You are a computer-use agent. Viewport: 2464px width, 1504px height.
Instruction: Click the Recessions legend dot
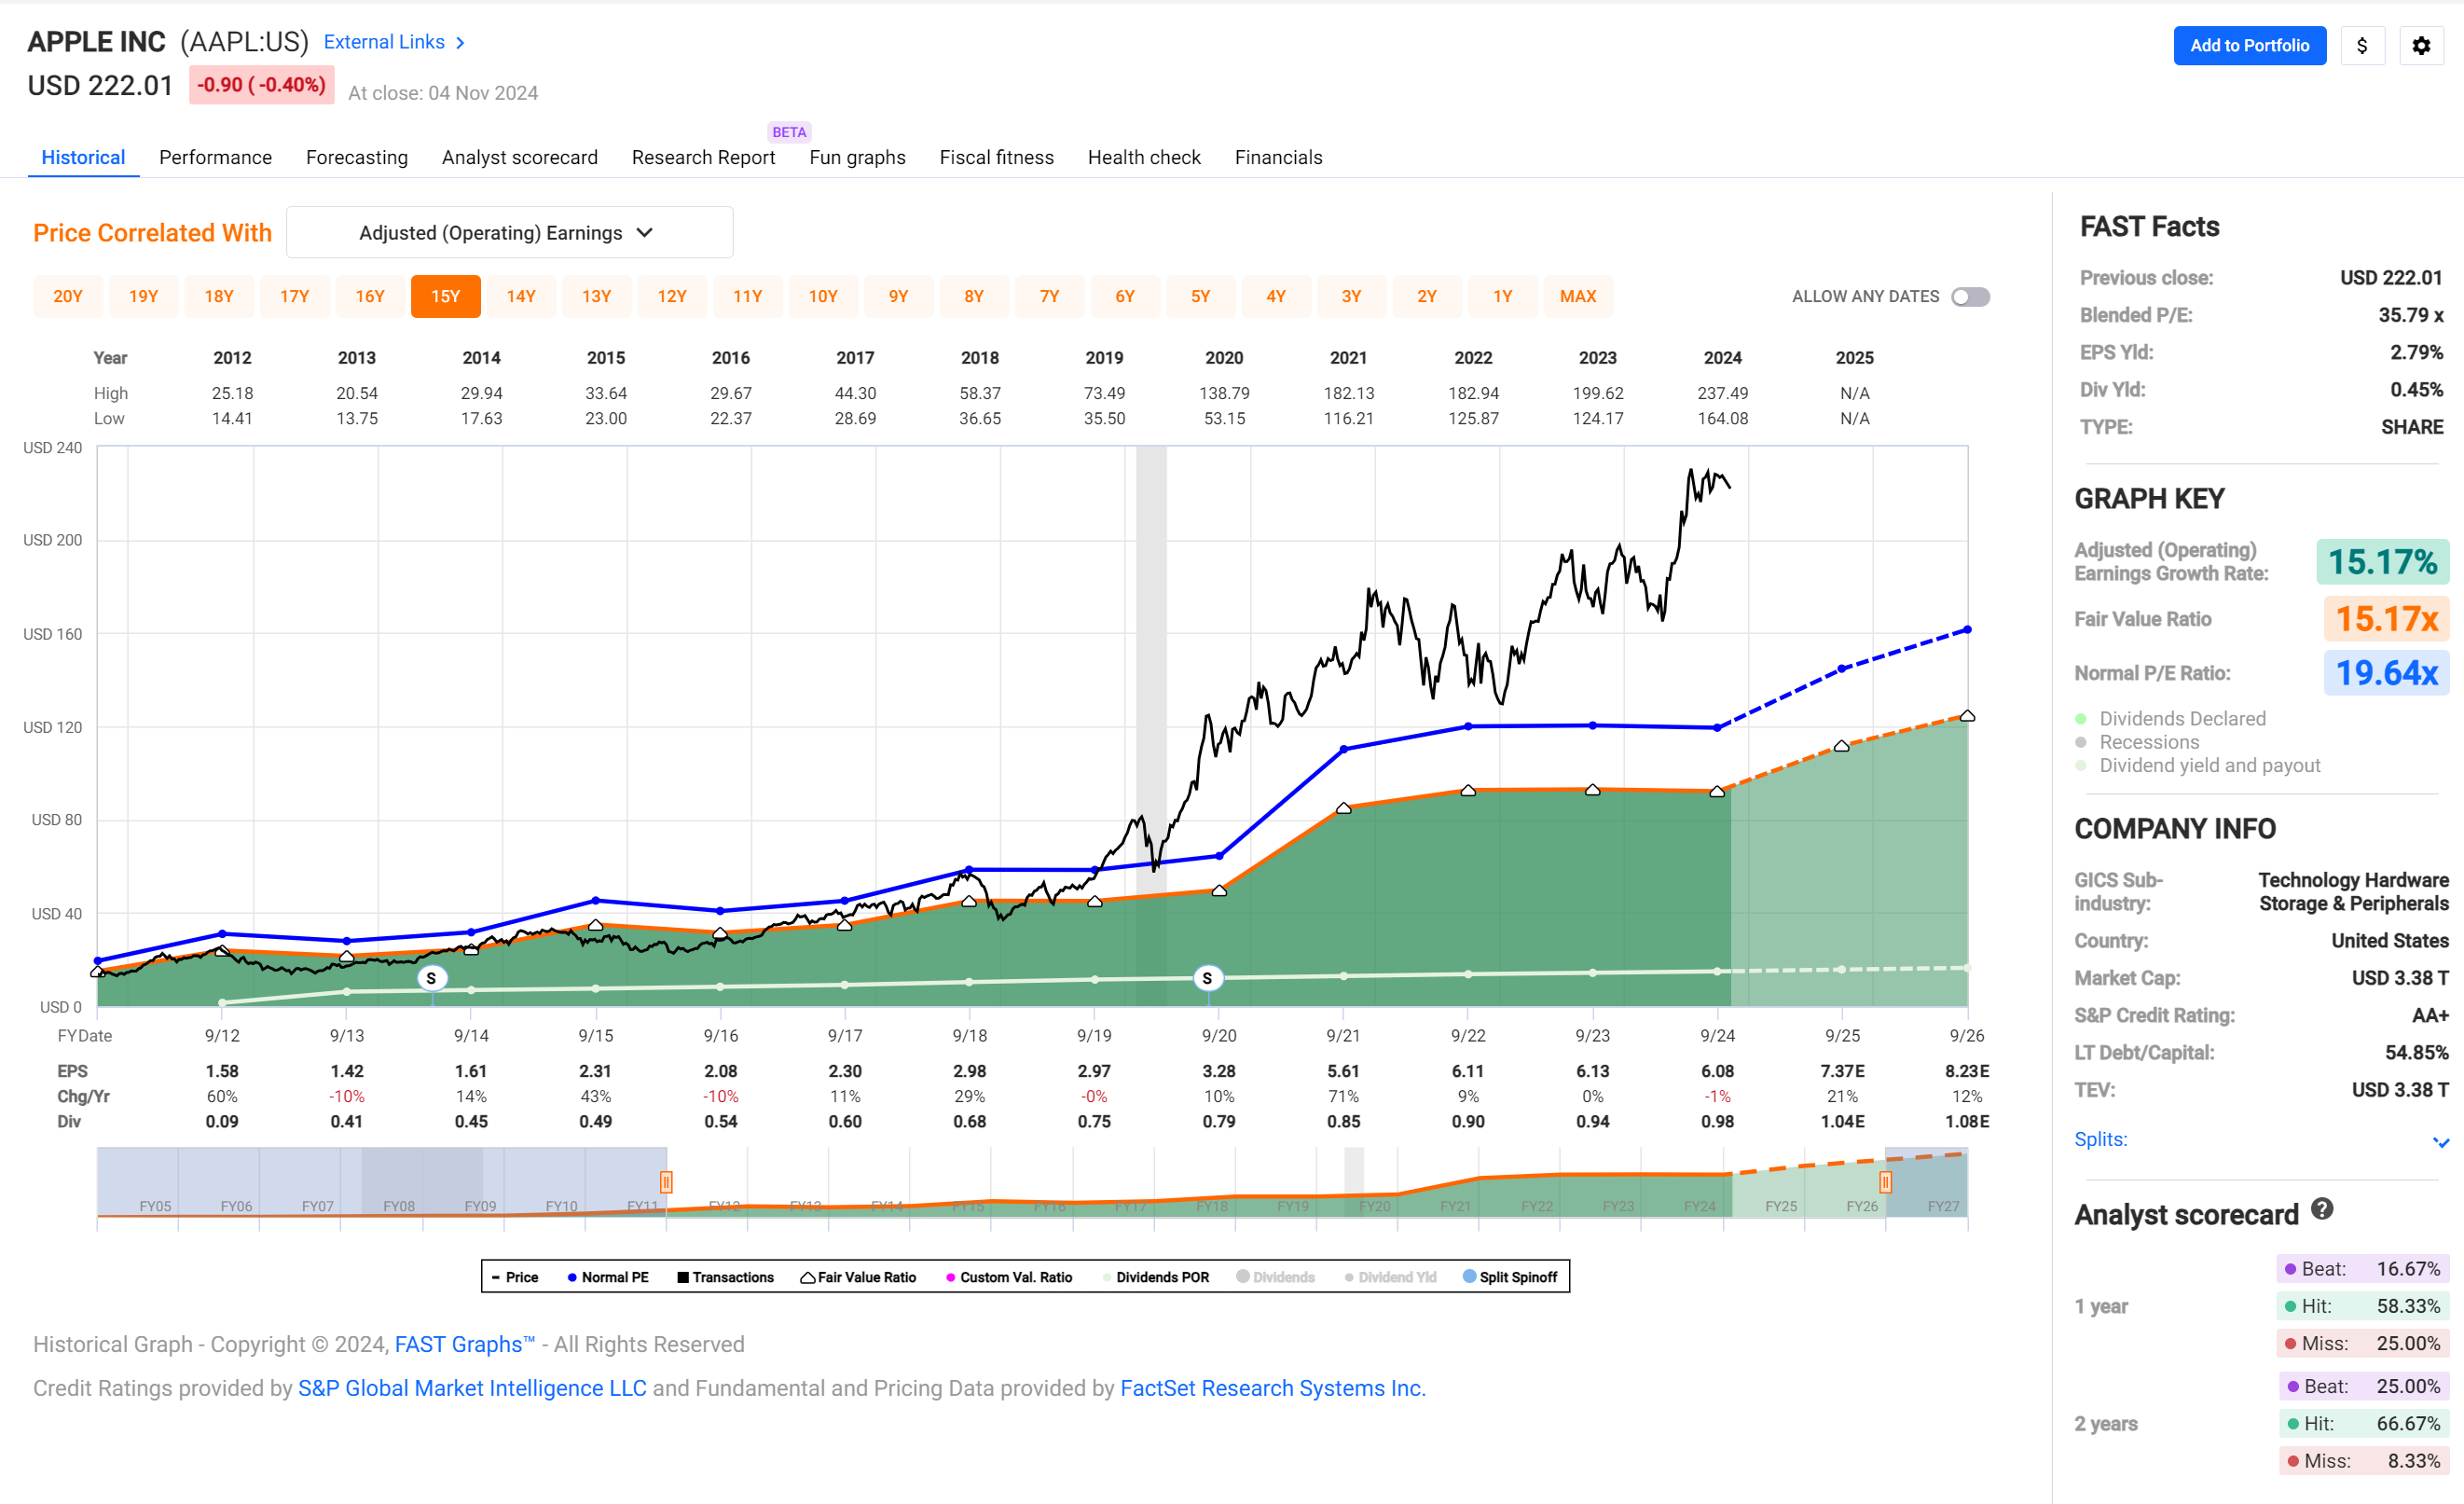(2081, 742)
